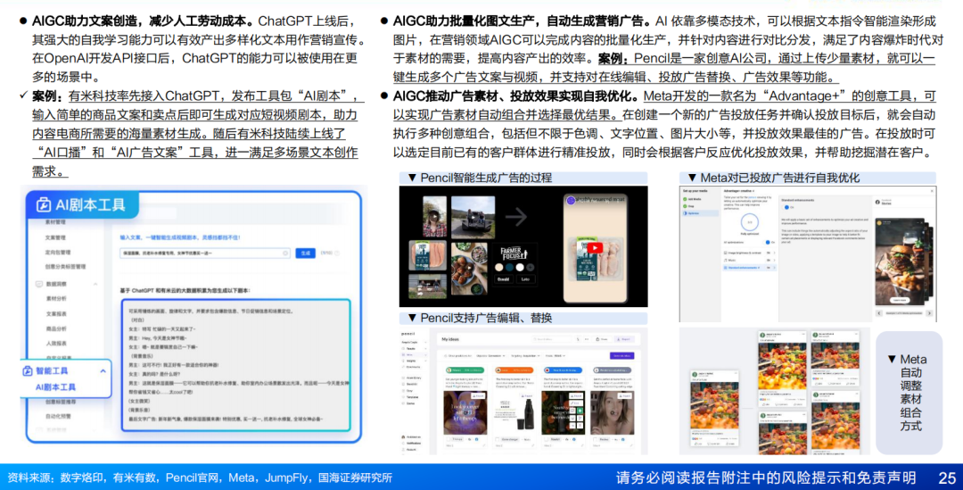Open 定向包管理 in the sidebar
Viewport: 963px width, 490px height.
pyautogui.click(x=58, y=252)
